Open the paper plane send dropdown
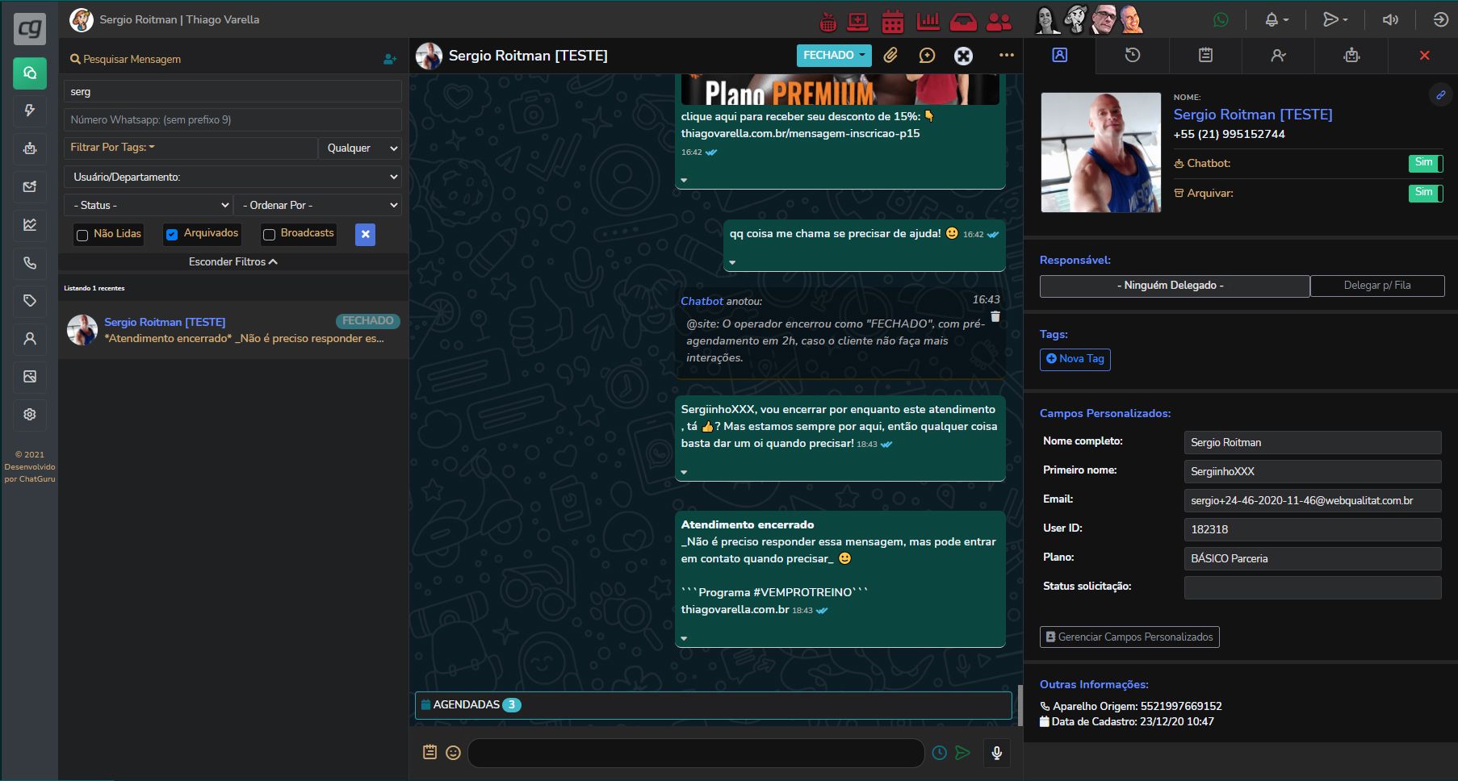This screenshot has height=781, width=1458. 1335,19
